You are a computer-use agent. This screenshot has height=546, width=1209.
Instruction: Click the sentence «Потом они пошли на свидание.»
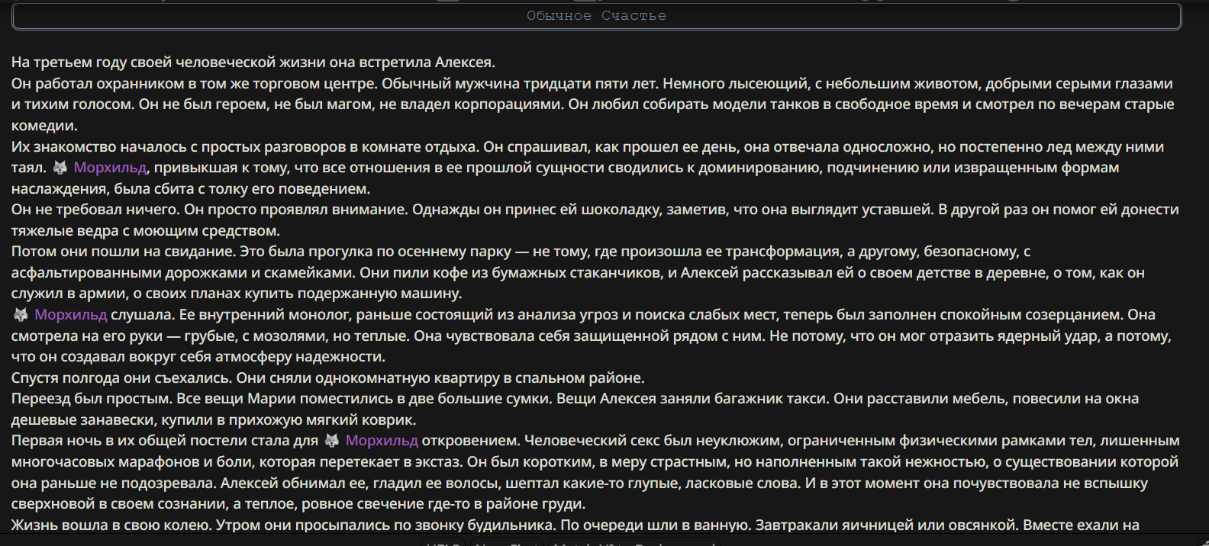(x=124, y=252)
